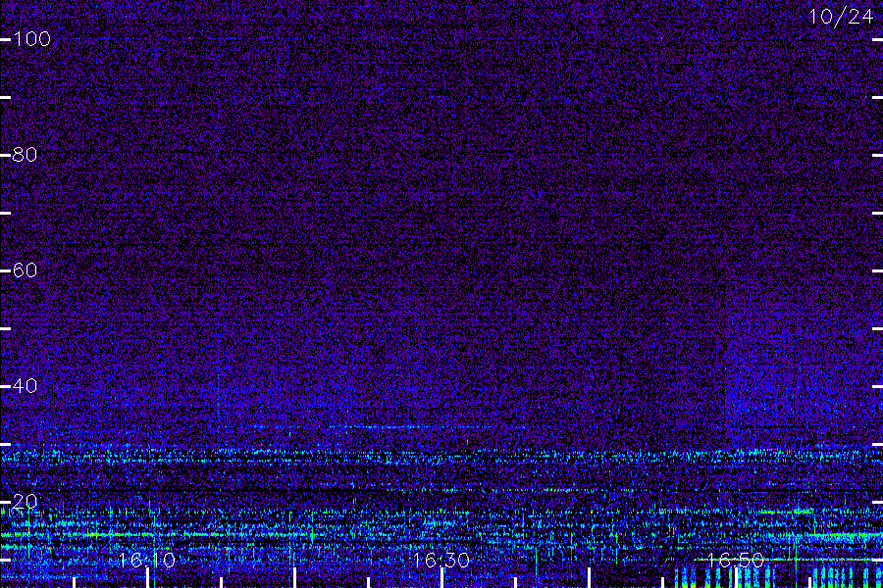Click the 16:50 time label
Screen dimensions: 883x588
[735, 561]
